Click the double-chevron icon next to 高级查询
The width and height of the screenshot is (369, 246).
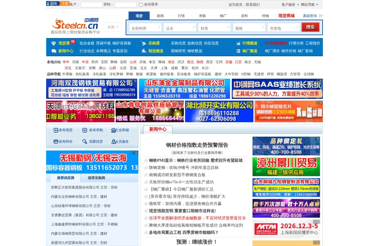(x=320, y=16)
